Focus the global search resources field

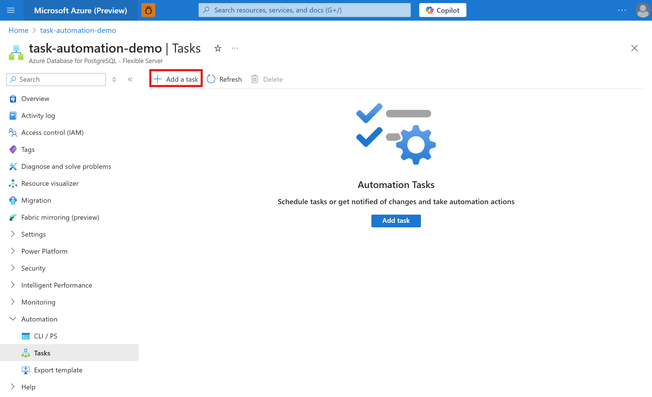click(304, 10)
